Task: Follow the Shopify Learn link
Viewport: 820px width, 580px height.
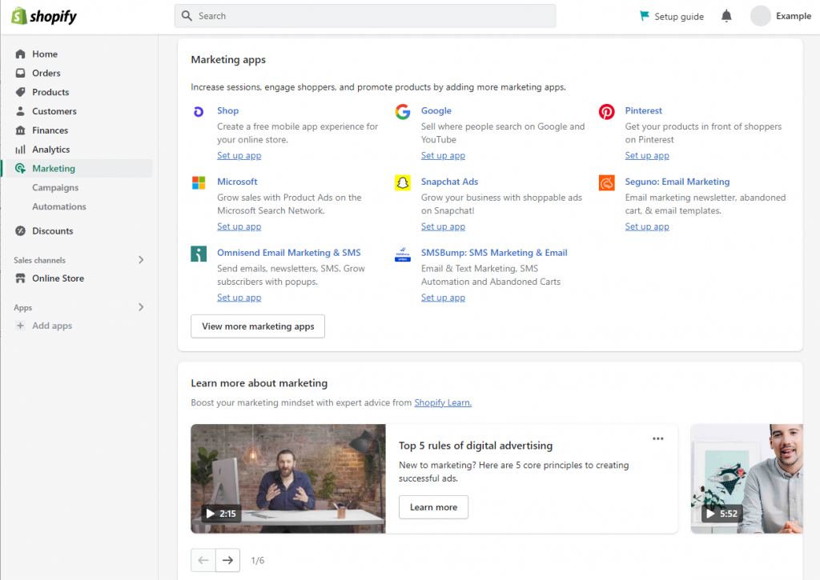Action: 442,403
